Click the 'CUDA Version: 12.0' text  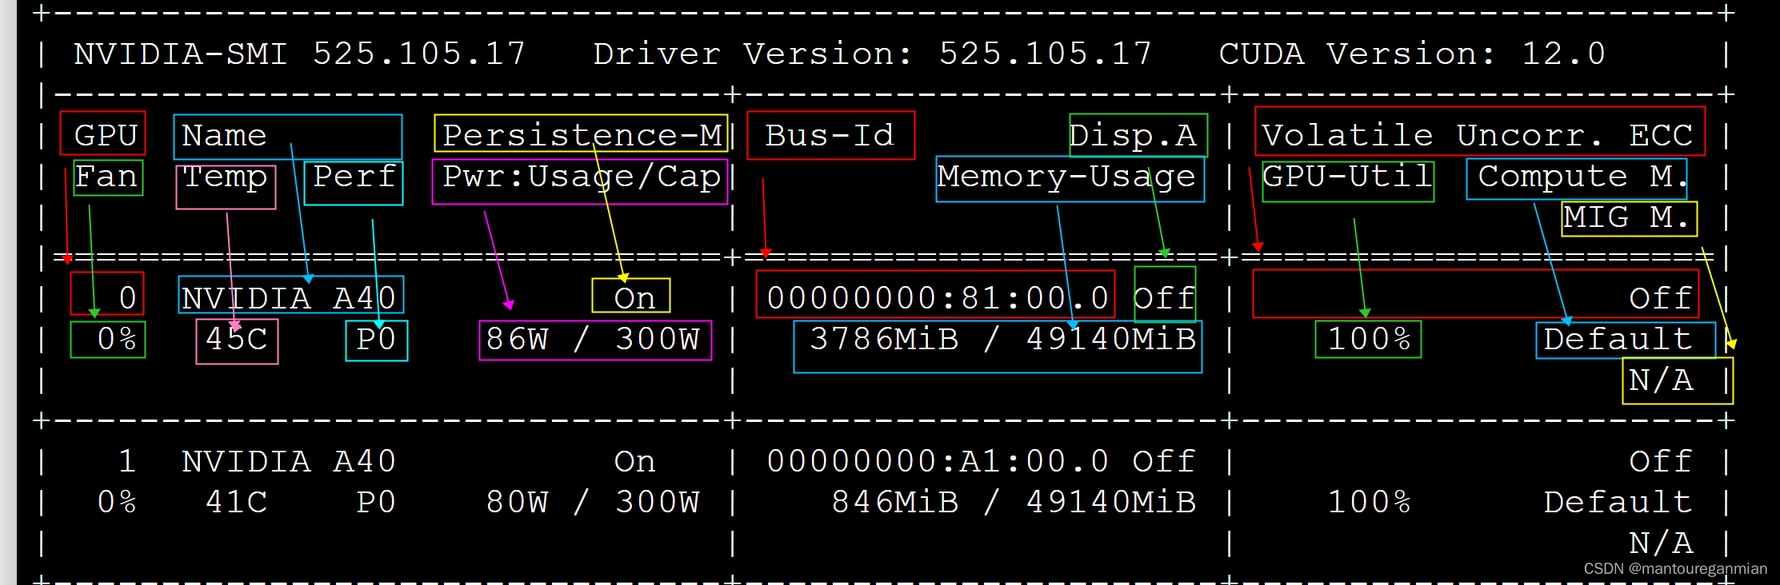click(1412, 54)
